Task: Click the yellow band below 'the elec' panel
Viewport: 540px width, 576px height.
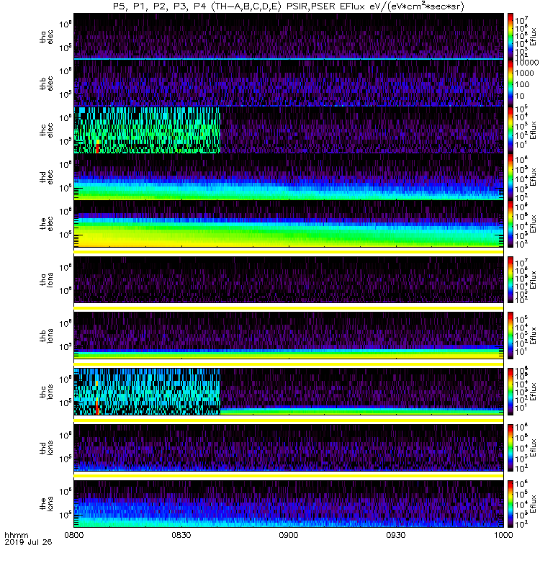Action: [x=289, y=252]
